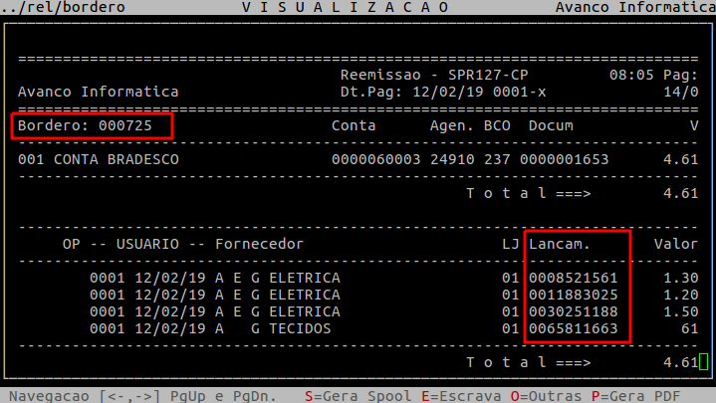The height and width of the screenshot is (403, 716).
Task: Click the Lancam. column header
Action: point(560,244)
